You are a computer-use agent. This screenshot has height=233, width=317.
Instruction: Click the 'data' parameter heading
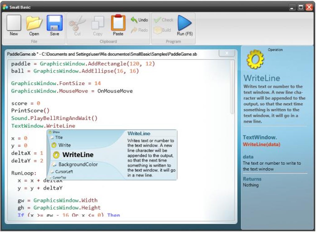pos(248,157)
